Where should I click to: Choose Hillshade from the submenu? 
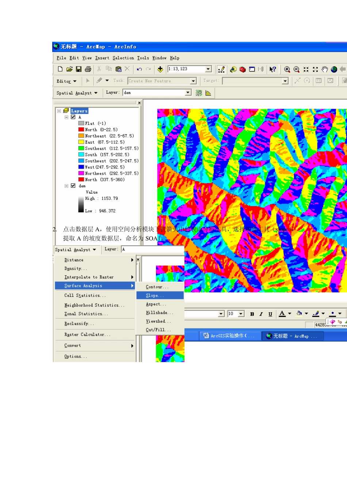click(x=160, y=313)
